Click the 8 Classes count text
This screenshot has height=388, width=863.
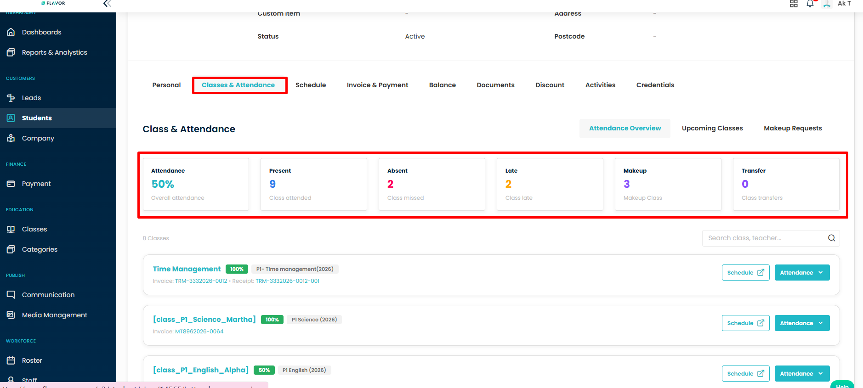(156, 238)
